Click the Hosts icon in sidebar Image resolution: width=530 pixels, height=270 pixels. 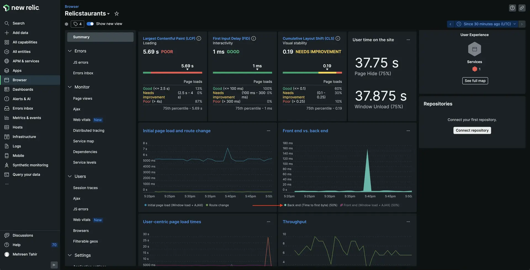(7, 127)
